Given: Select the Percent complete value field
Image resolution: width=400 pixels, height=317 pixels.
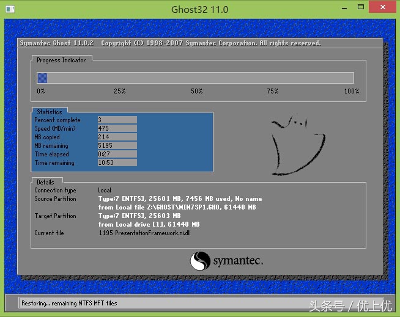Looking at the screenshot, I should (x=117, y=120).
